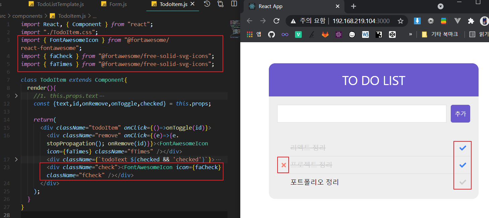
Task: Click the address bar URL 192.168.219.104:3000
Action: (361, 21)
